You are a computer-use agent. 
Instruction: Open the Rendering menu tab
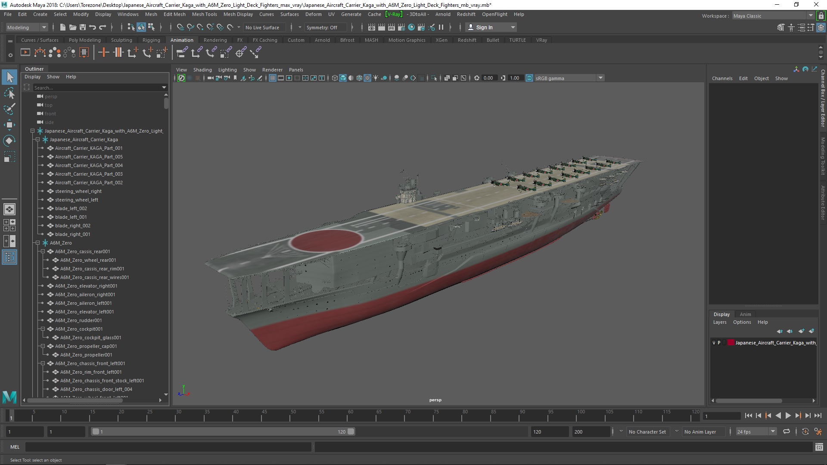pos(215,40)
